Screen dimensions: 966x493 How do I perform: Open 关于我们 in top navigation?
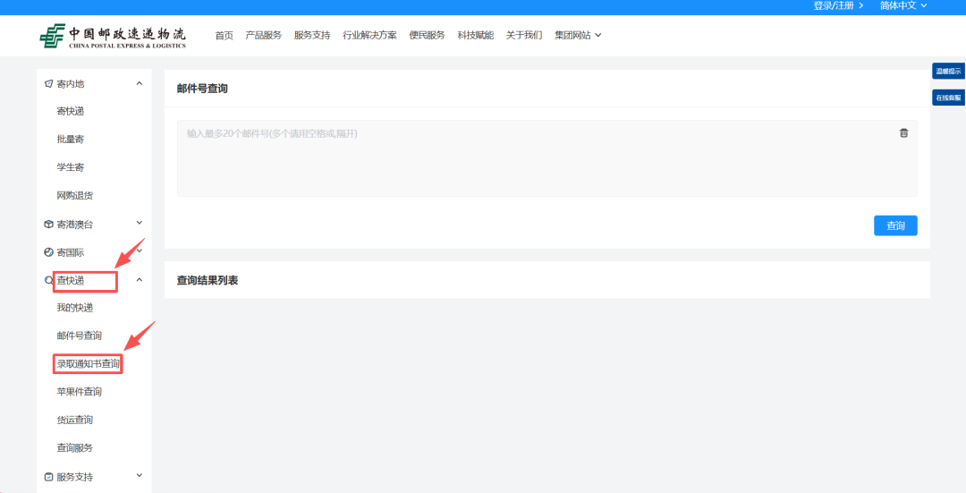[x=524, y=35]
